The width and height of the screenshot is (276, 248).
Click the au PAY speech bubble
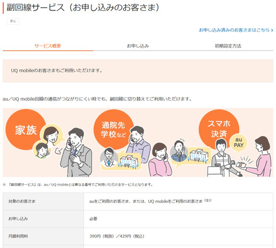(239, 143)
